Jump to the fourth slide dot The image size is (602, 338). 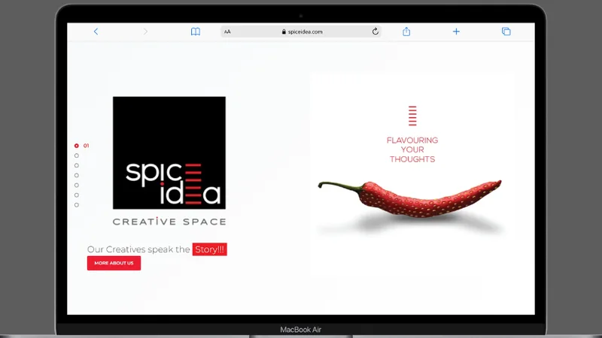coord(77,176)
